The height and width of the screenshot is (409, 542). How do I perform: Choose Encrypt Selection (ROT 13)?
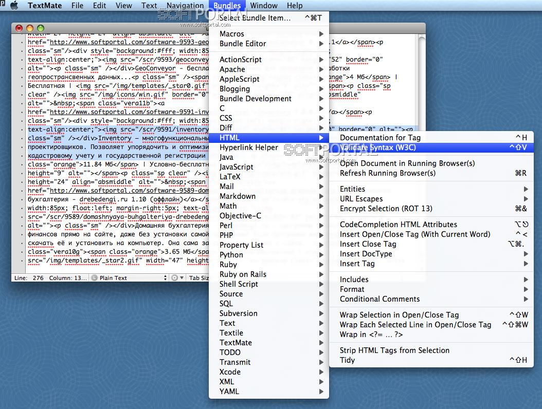[x=431, y=209]
